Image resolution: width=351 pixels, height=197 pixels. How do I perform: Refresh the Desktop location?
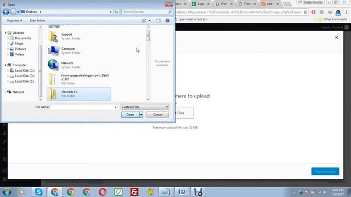click(116, 12)
